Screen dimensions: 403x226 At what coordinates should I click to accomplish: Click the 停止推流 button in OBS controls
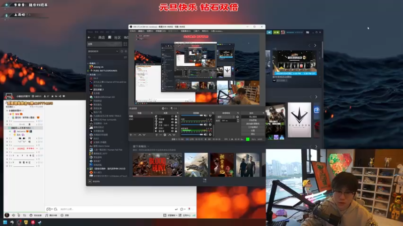pyautogui.click(x=253, y=117)
